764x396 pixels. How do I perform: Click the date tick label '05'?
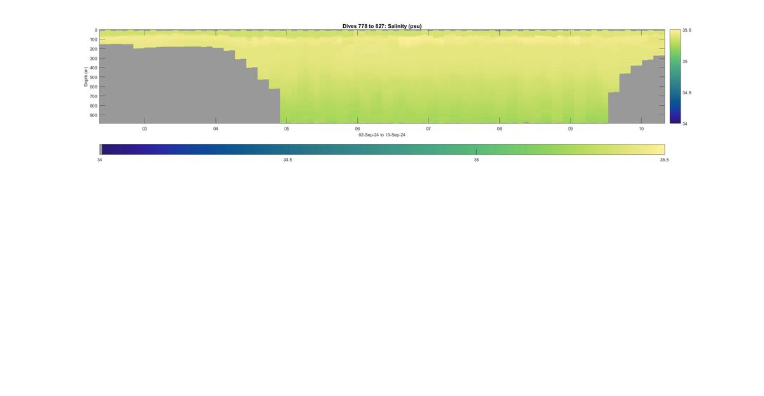286,129
